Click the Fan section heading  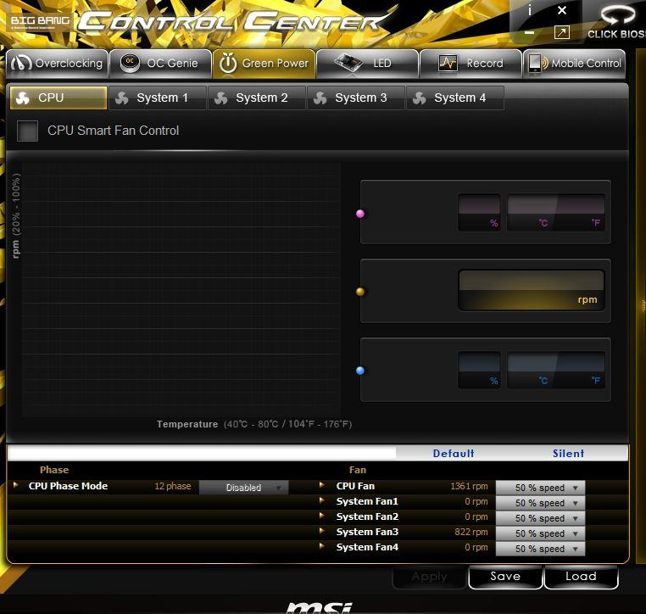357,470
